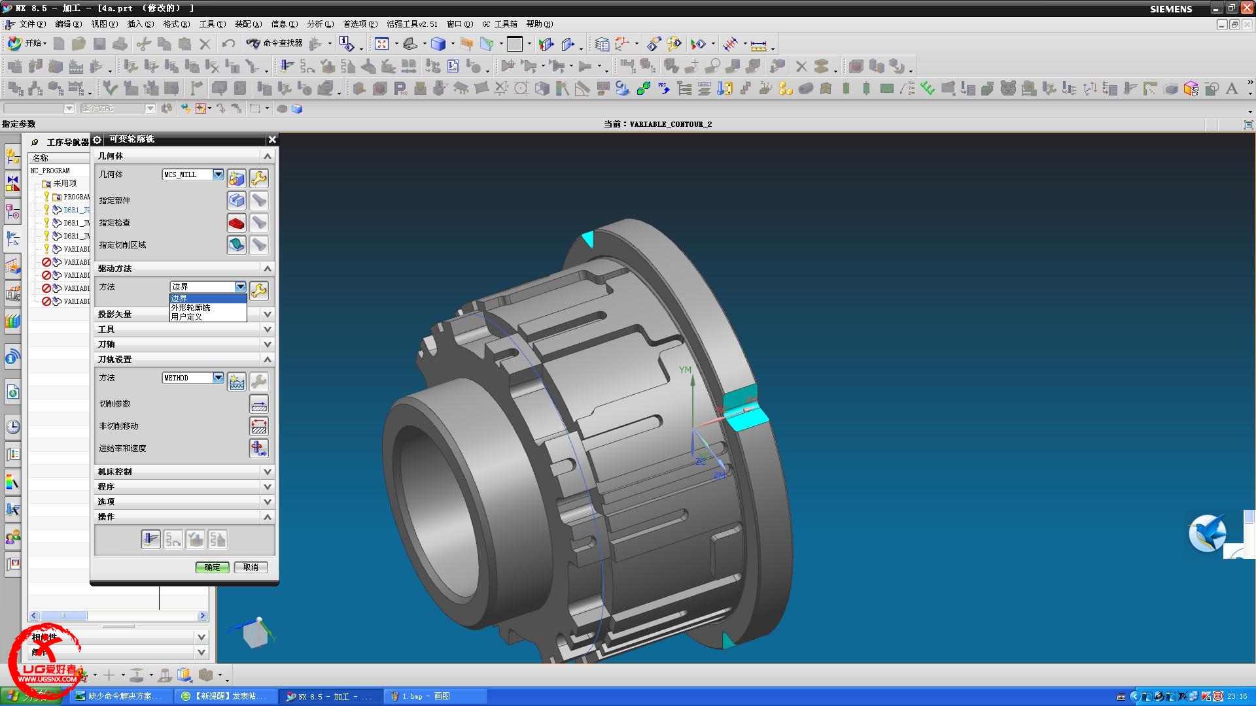Click the 命令查找器 command finder button
Image resolution: width=1256 pixels, height=706 pixels.
[274, 43]
